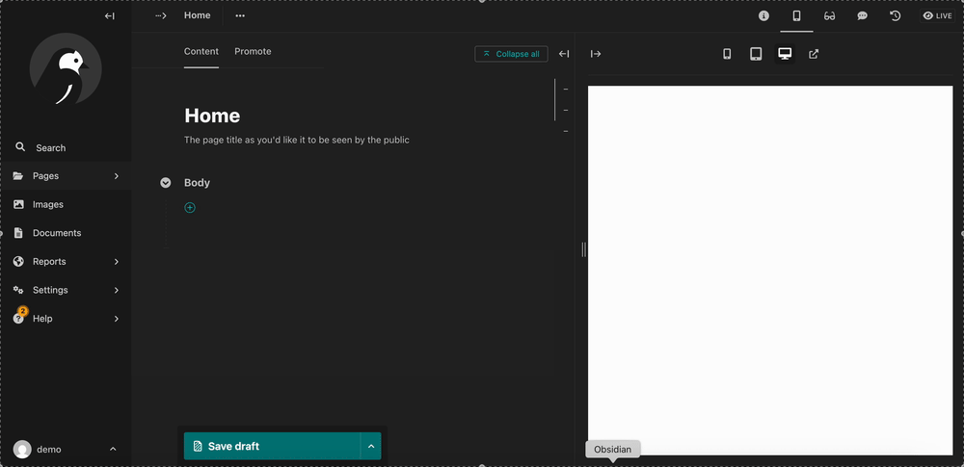Toggle the comments panel

tap(863, 16)
